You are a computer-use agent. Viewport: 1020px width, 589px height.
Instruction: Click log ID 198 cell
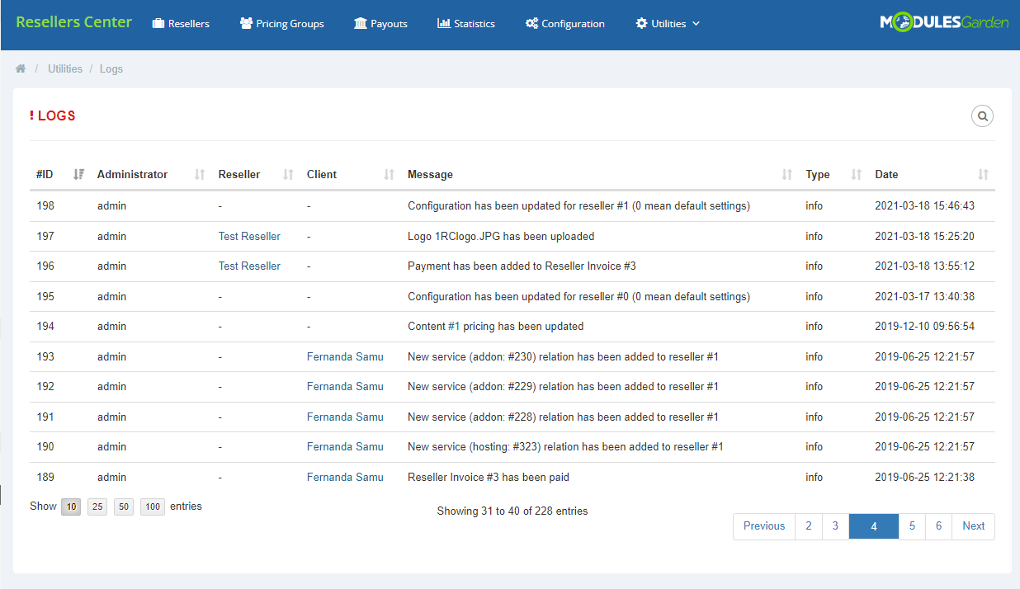[45, 205]
